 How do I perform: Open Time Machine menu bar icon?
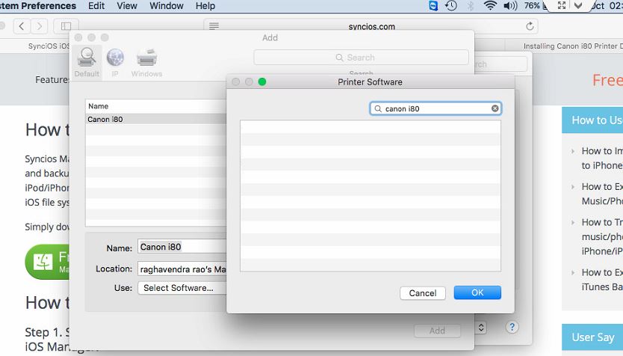451,6
